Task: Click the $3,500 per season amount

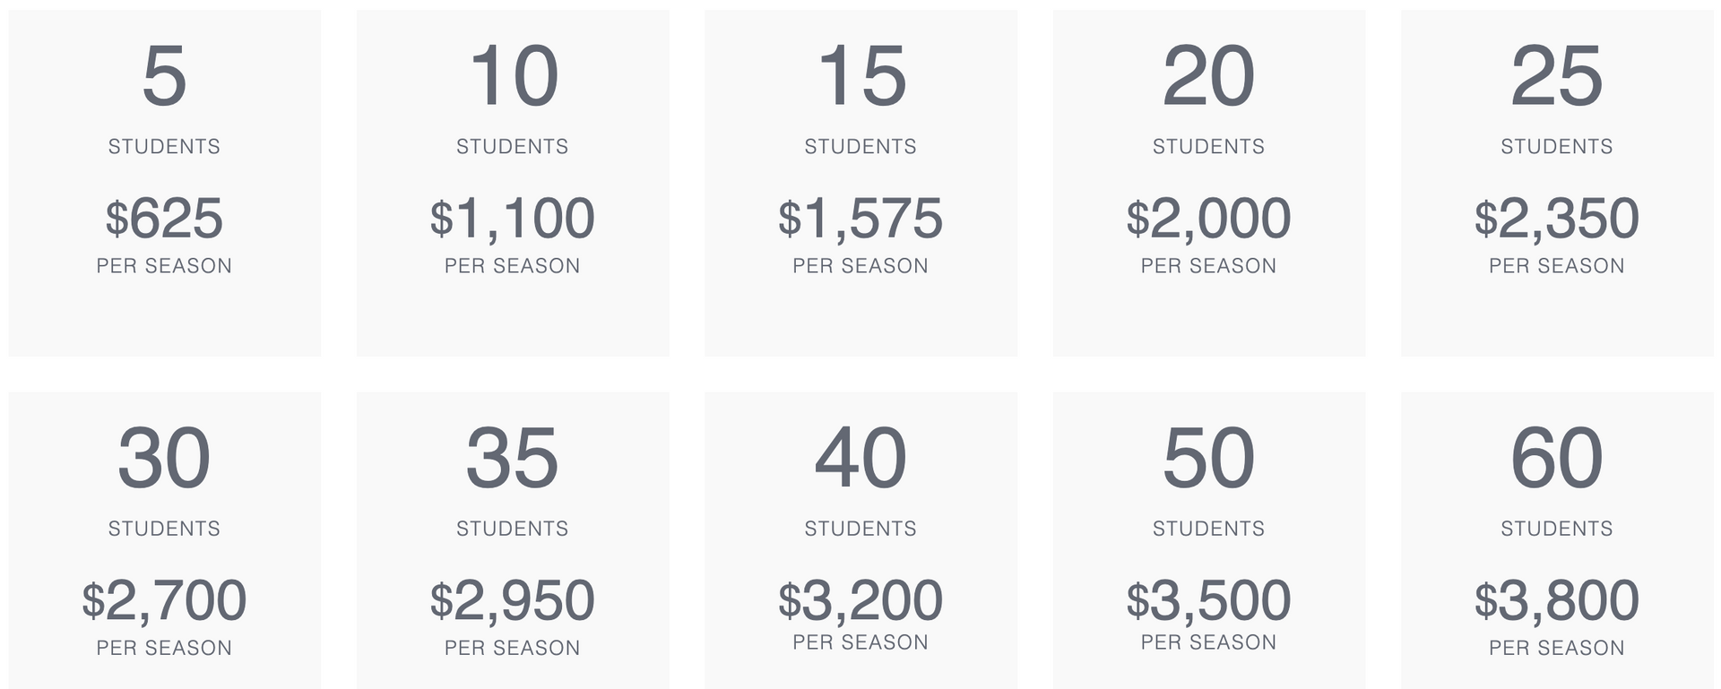Action: (1208, 600)
